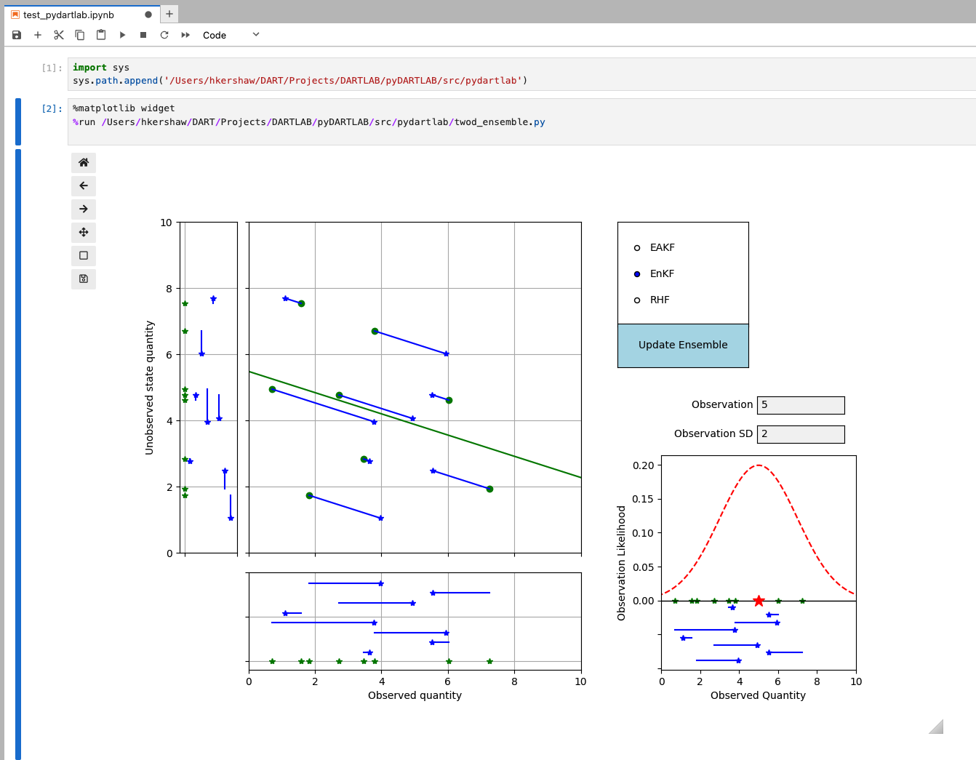
Task: Reset plot view with Home icon
Action: [84, 163]
